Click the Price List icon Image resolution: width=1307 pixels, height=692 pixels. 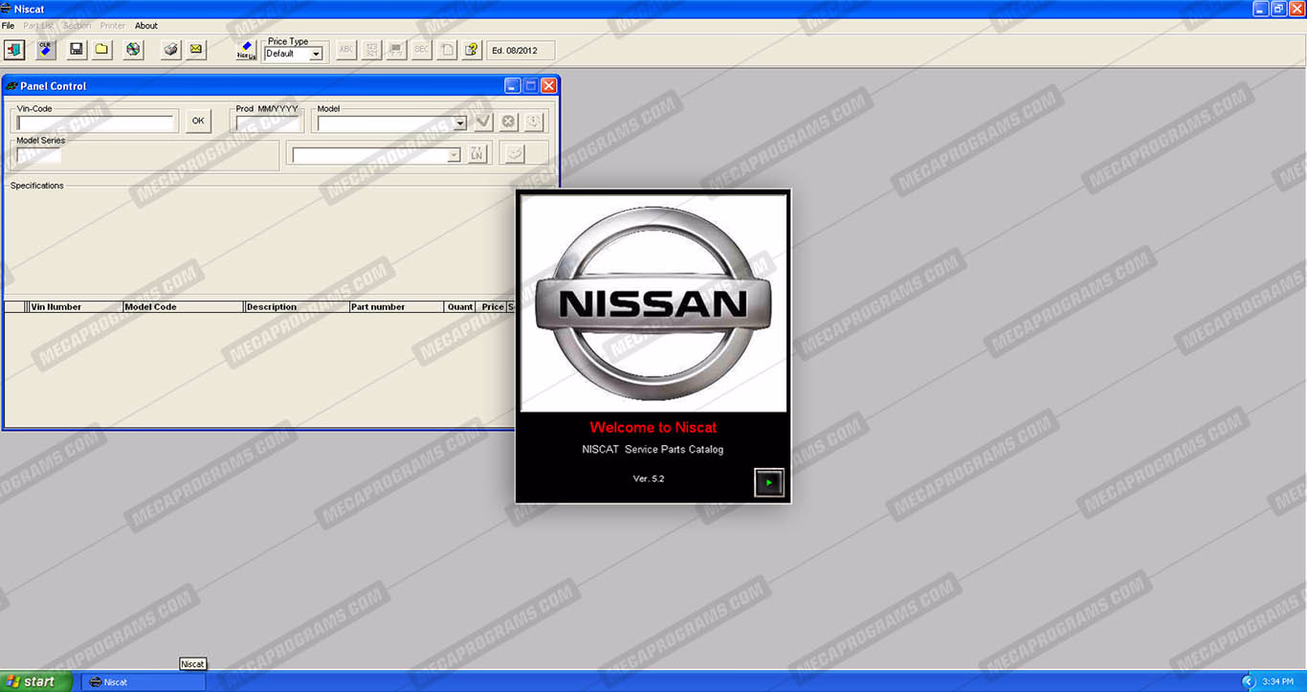tap(246, 50)
